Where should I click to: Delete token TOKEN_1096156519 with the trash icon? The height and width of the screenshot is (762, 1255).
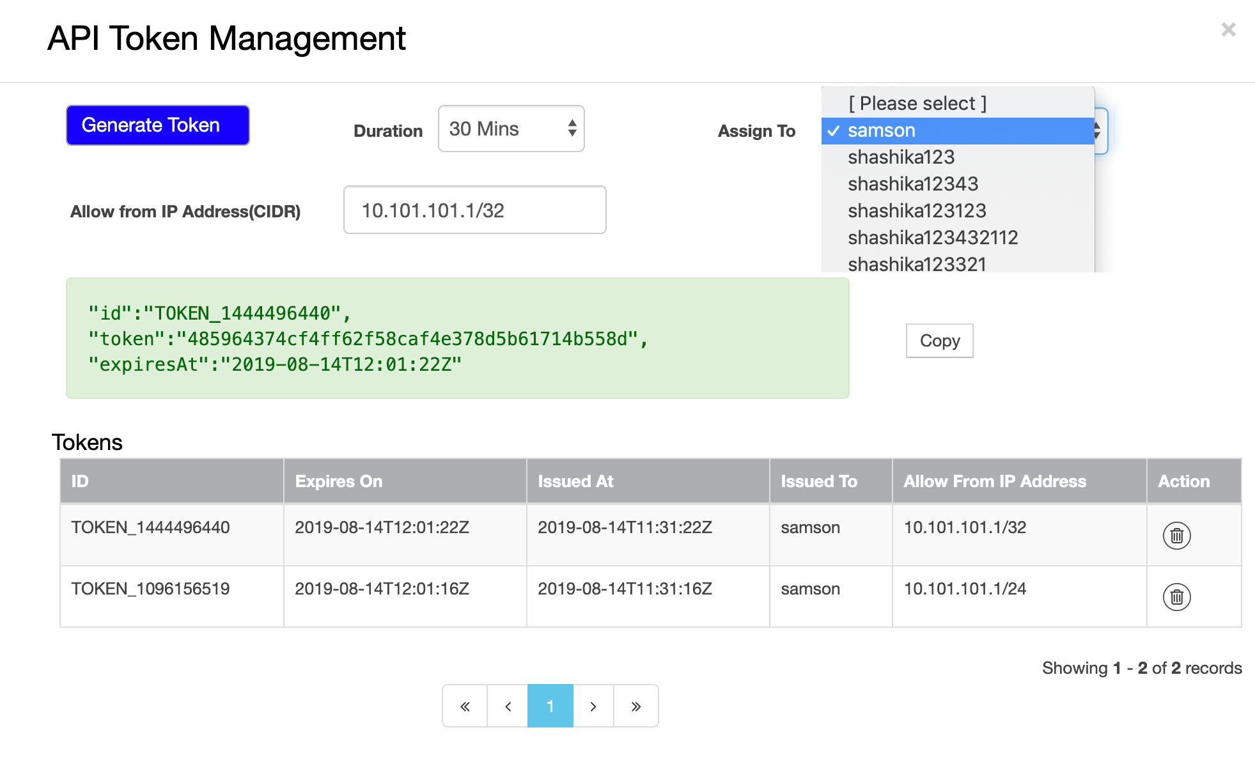tap(1176, 597)
